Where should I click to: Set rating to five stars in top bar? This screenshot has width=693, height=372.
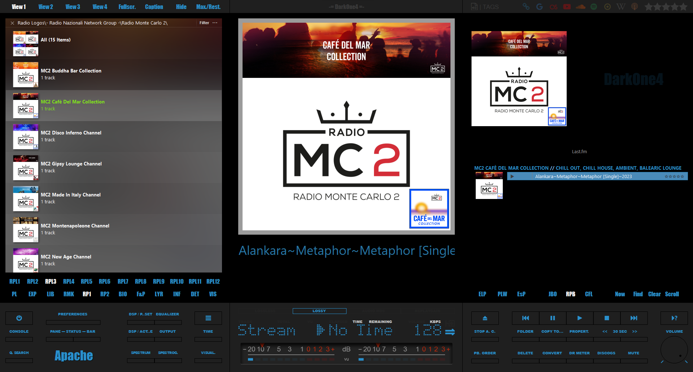683,6
